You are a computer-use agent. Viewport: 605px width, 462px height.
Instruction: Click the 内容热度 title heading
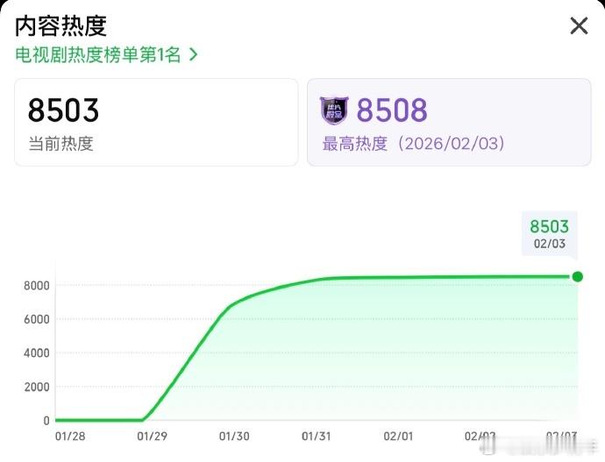pyautogui.click(x=60, y=26)
